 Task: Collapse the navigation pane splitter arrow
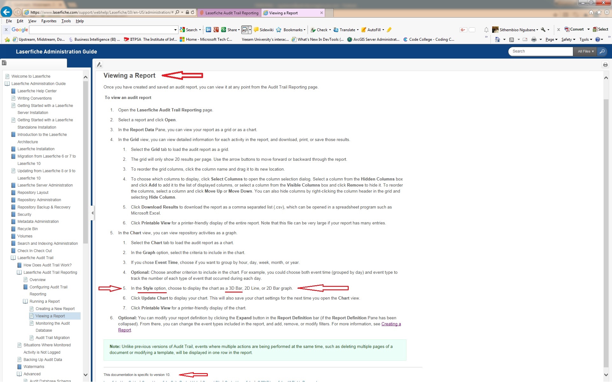tap(92, 213)
